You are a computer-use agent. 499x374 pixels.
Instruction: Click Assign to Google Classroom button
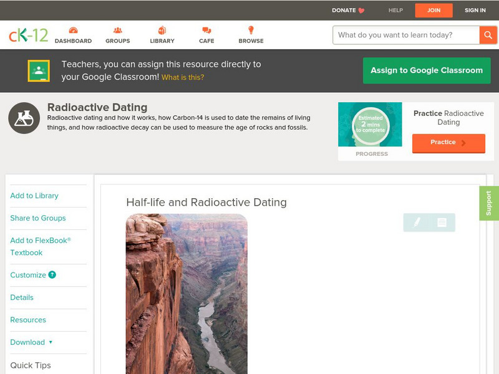(x=427, y=70)
